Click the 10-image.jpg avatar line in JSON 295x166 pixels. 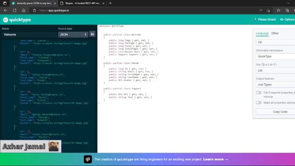point(54,103)
